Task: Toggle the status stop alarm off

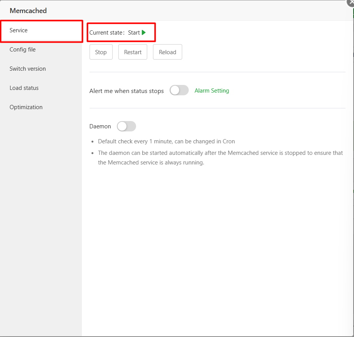Action: coord(179,90)
